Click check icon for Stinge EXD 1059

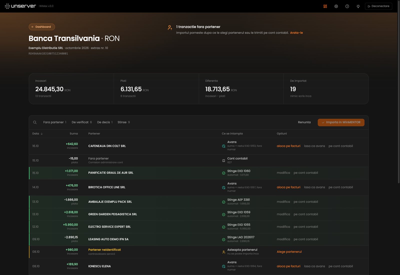223,214
